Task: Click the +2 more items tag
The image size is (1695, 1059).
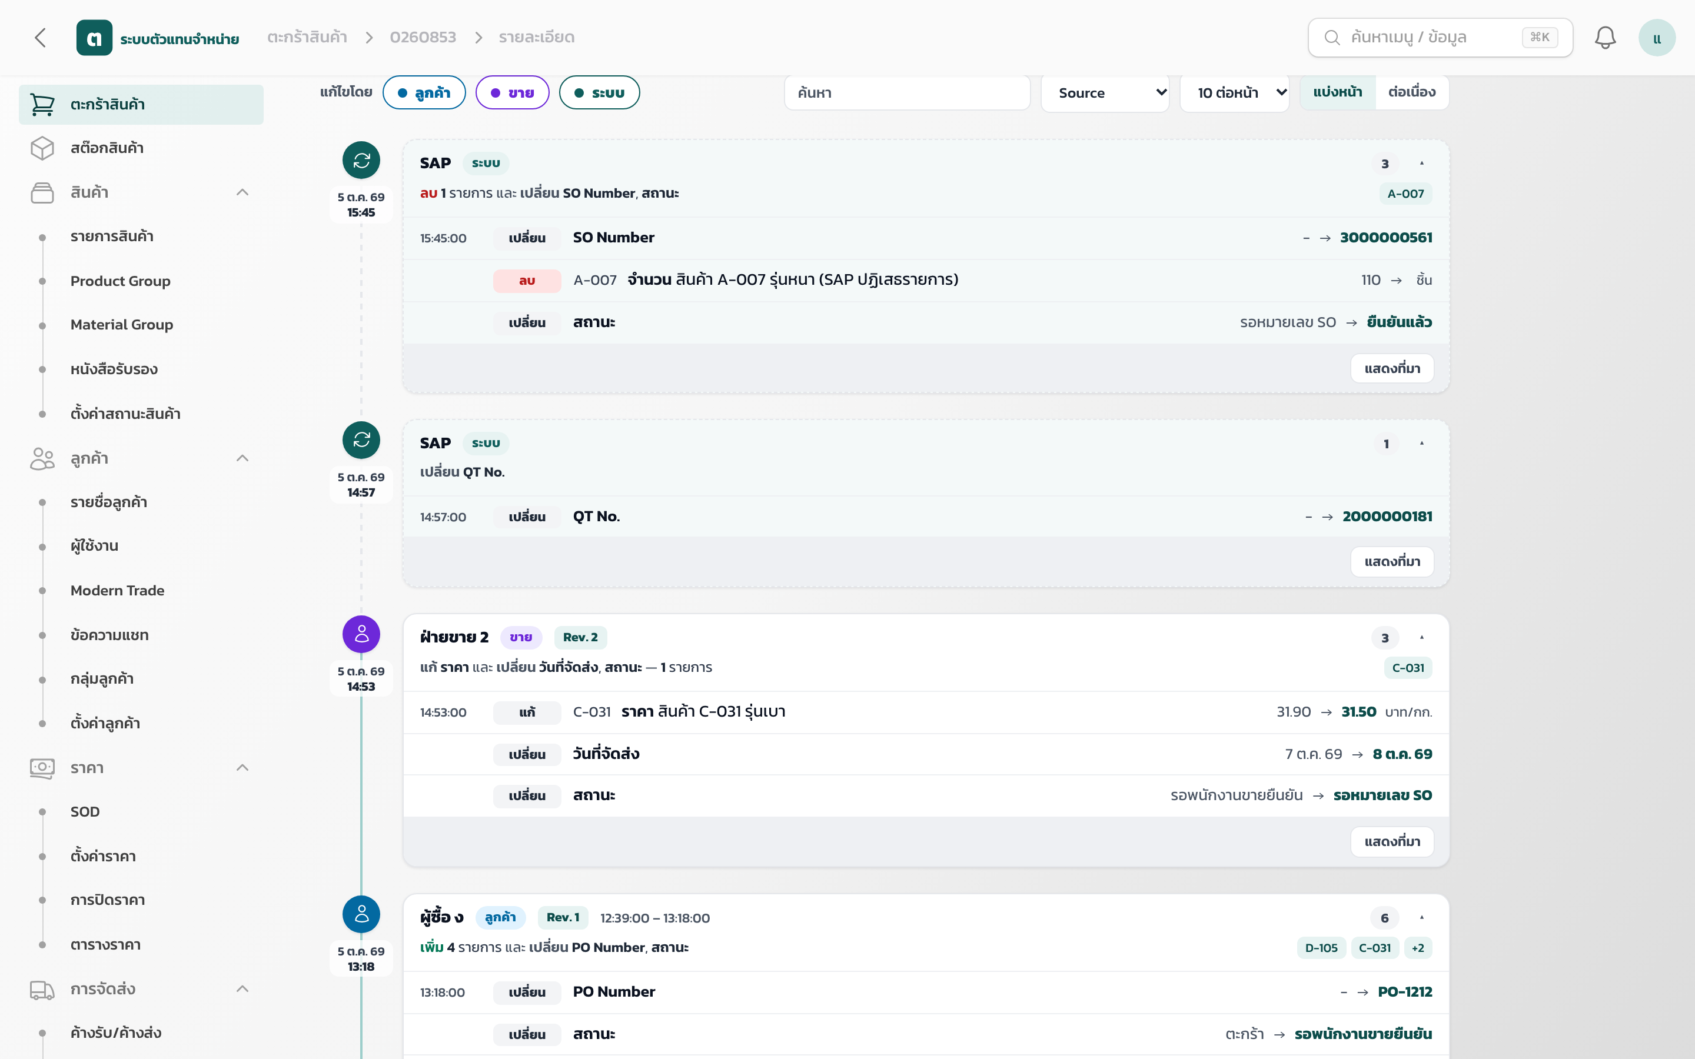Action: [x=1418, y=948]
